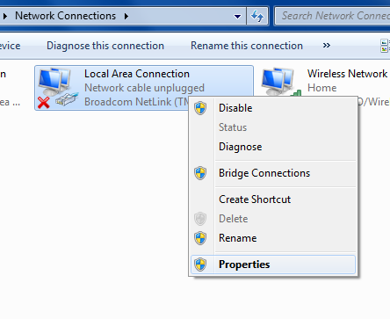Click the Network cable unplugged status text

tap(144, 88)
